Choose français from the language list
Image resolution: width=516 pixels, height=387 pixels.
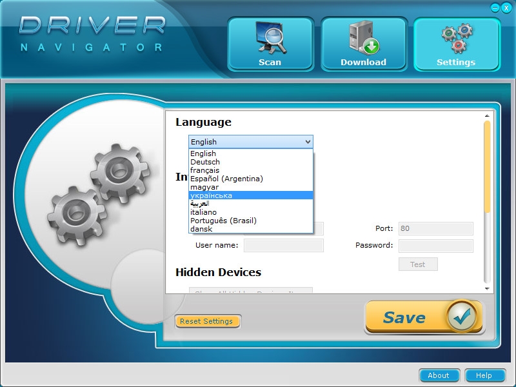251,170
